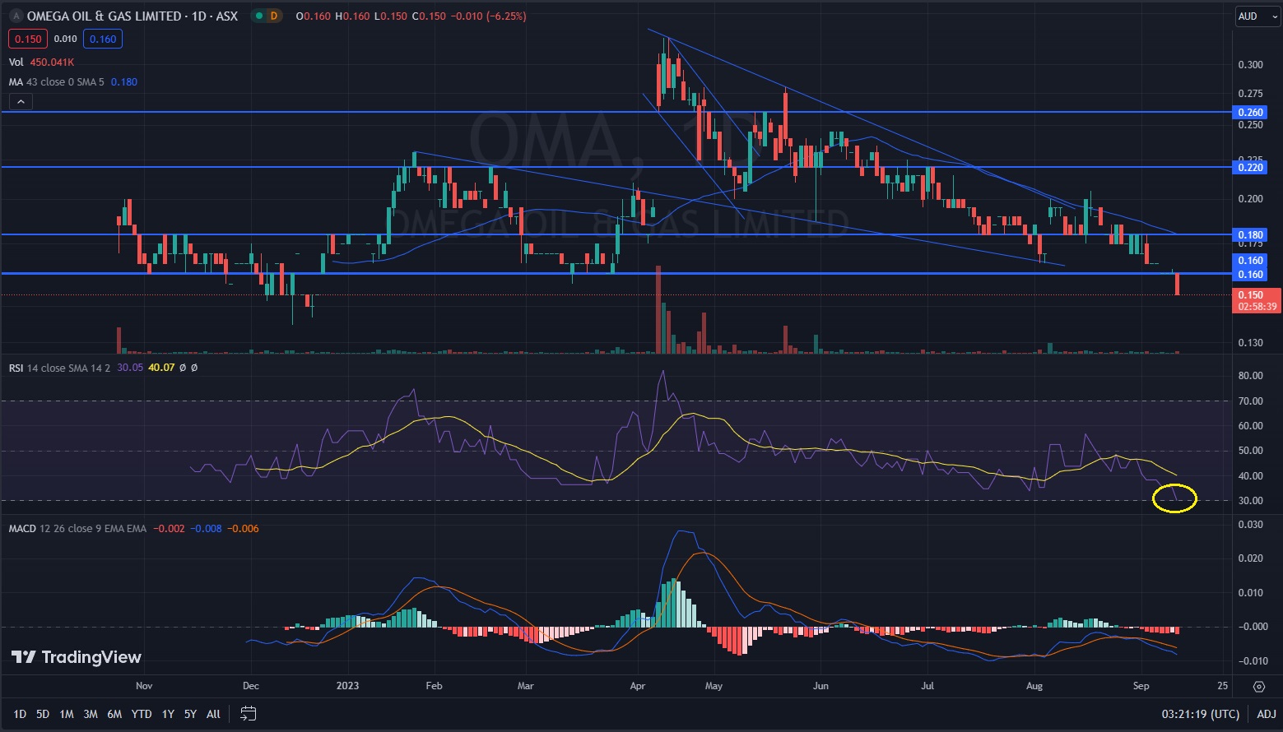This screenshot has width=1283, height=732.
Task: Open chart settings gear on time axis
Action: [1258, 686]
